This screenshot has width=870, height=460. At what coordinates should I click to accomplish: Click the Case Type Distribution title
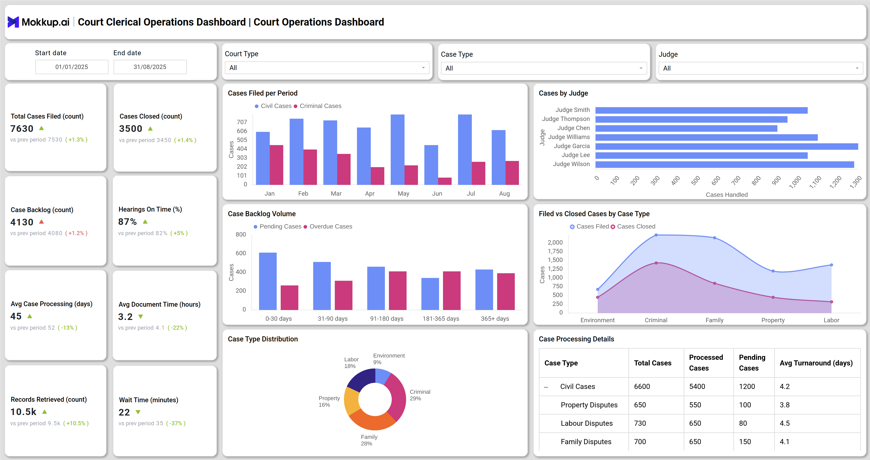[x=263, y=339]
